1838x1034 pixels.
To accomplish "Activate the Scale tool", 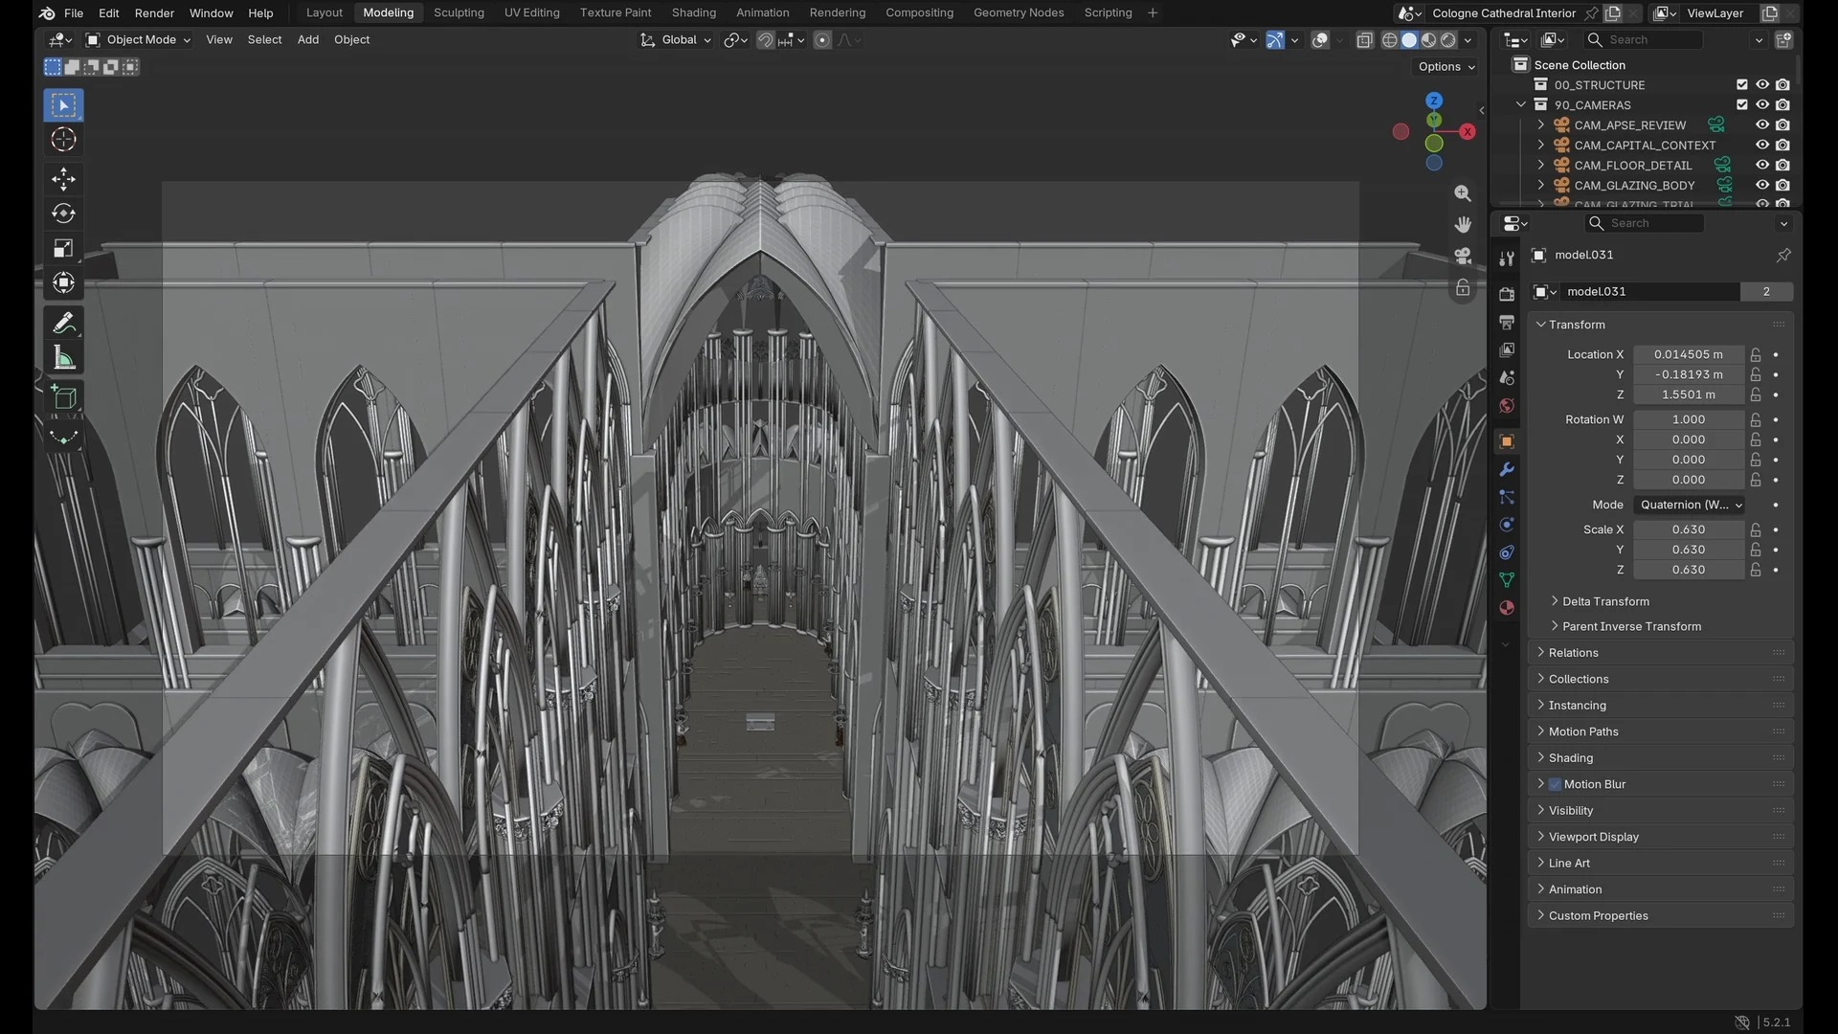I will click(x=63, y=248).
